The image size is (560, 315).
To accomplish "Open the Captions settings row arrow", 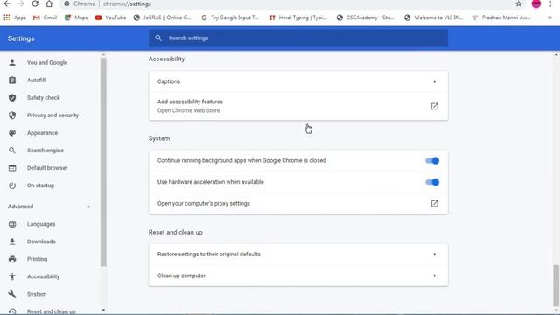I will [x=435, y=81].
